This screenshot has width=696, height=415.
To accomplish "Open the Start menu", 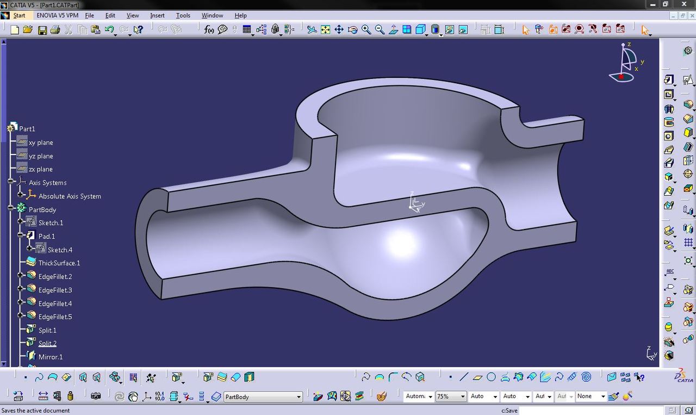I will pos(19,15).
